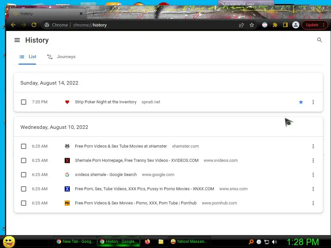Click the 1:28 PM taskbar clock
Viewport: 331px width, 248px height.
click(303, 242)
